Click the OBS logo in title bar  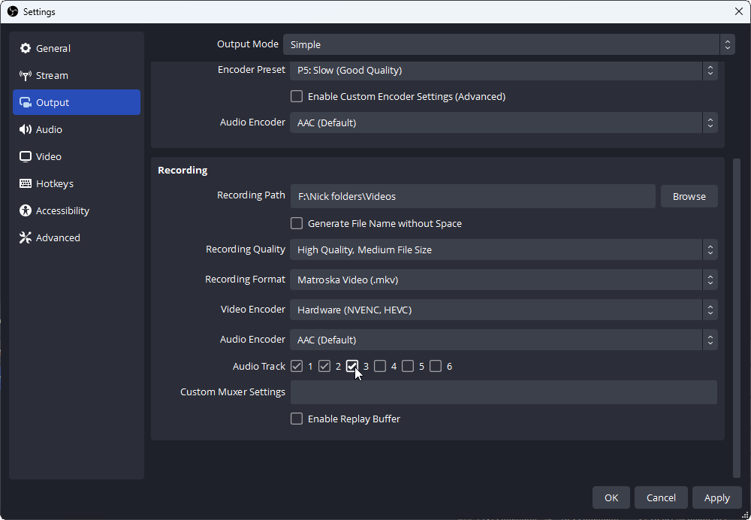[x=12, y=11]
